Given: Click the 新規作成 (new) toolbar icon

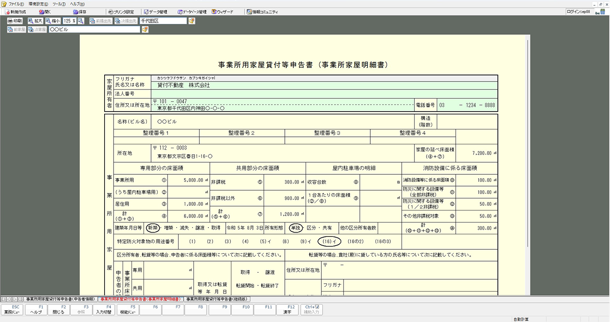Looking at the screenshot, I should [x=15, y=12].
